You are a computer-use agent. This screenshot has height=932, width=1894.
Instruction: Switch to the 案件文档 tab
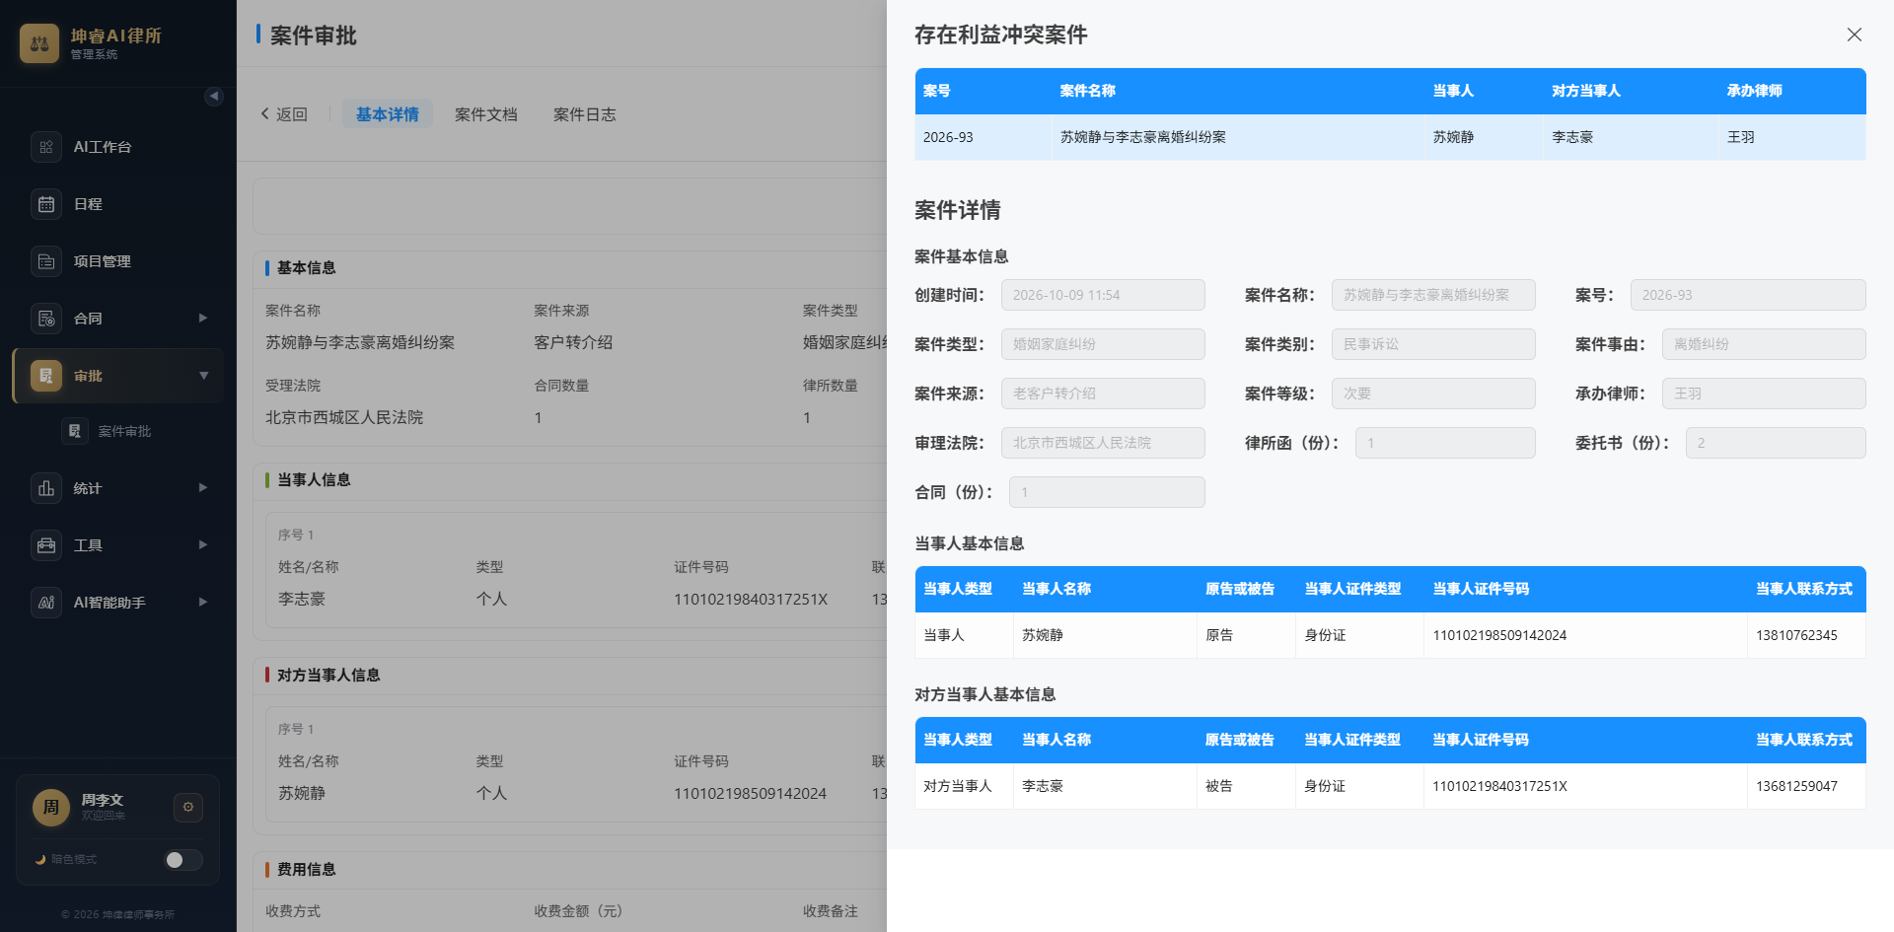pos(486,114)
